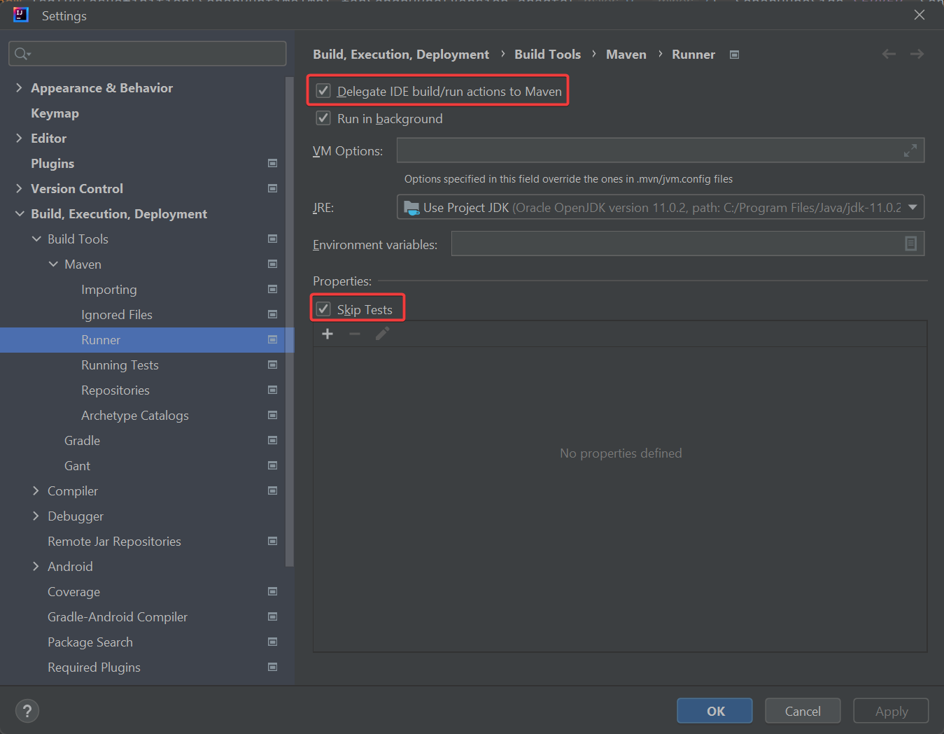The image size is (944, 734).
Task: Click the project icon beside Compiler
Action: coord(273,490)
